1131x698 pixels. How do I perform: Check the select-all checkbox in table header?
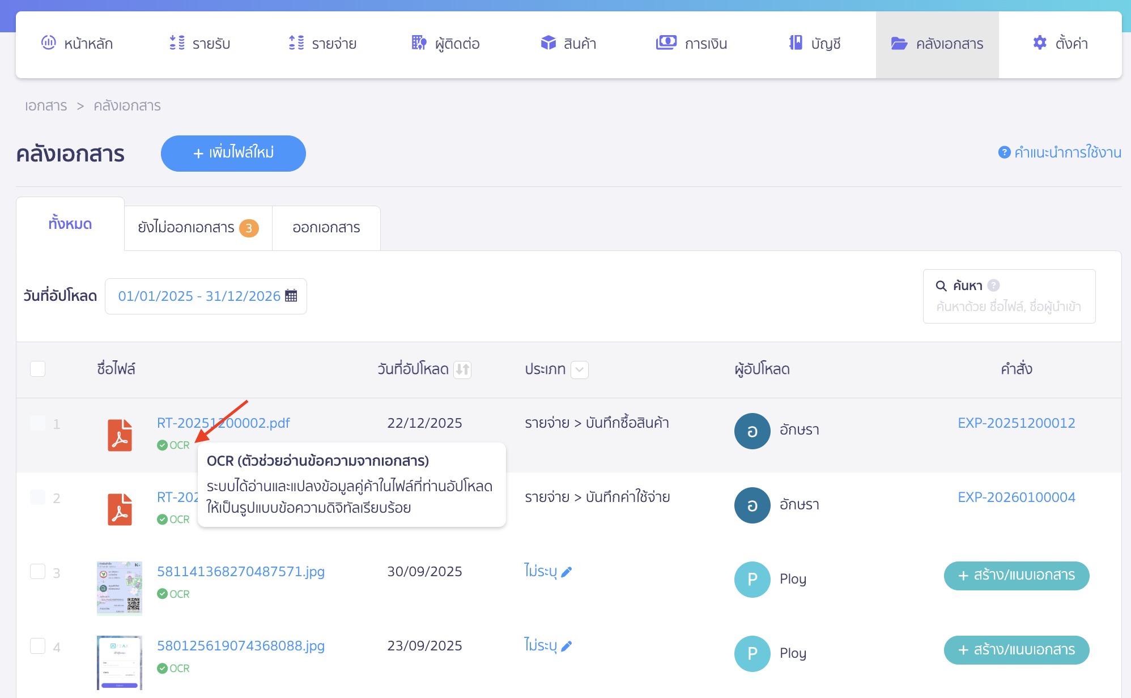[x=37, y=369]
